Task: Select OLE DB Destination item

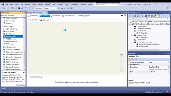Action: (13, 65)
